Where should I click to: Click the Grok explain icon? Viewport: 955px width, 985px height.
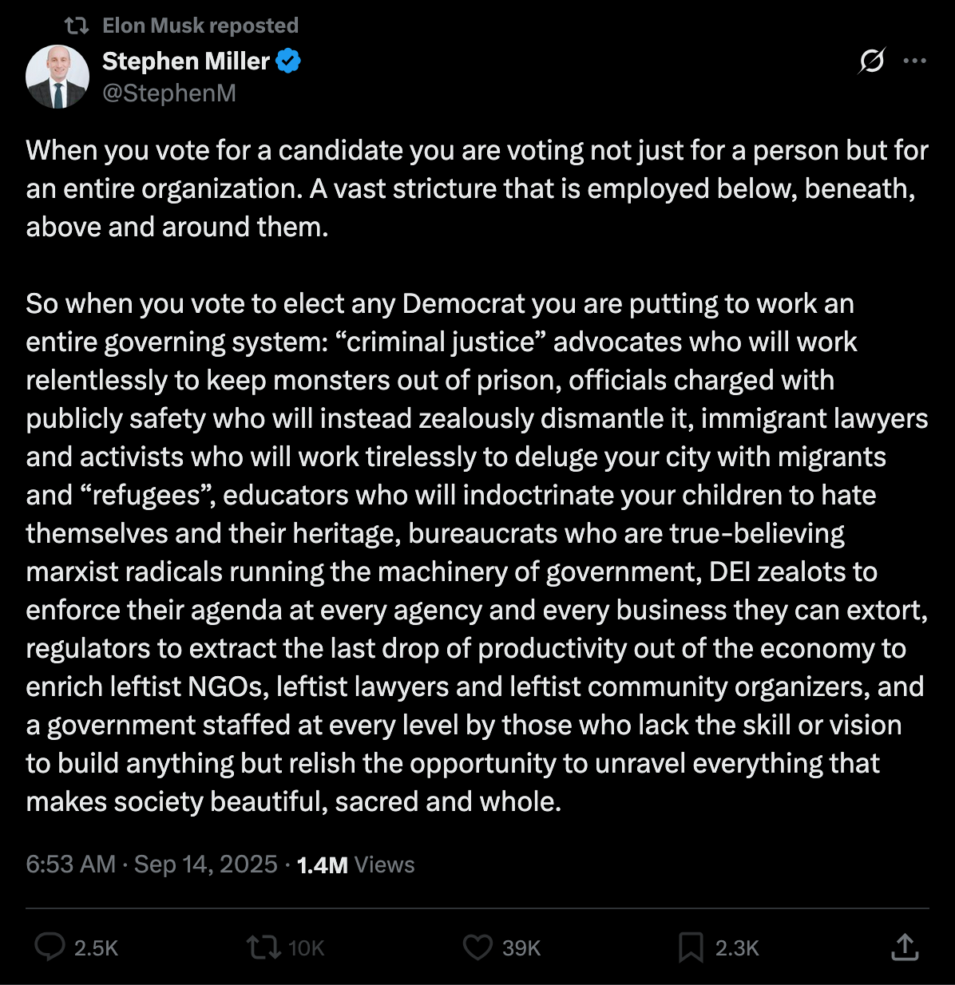(x=872, y=61)
